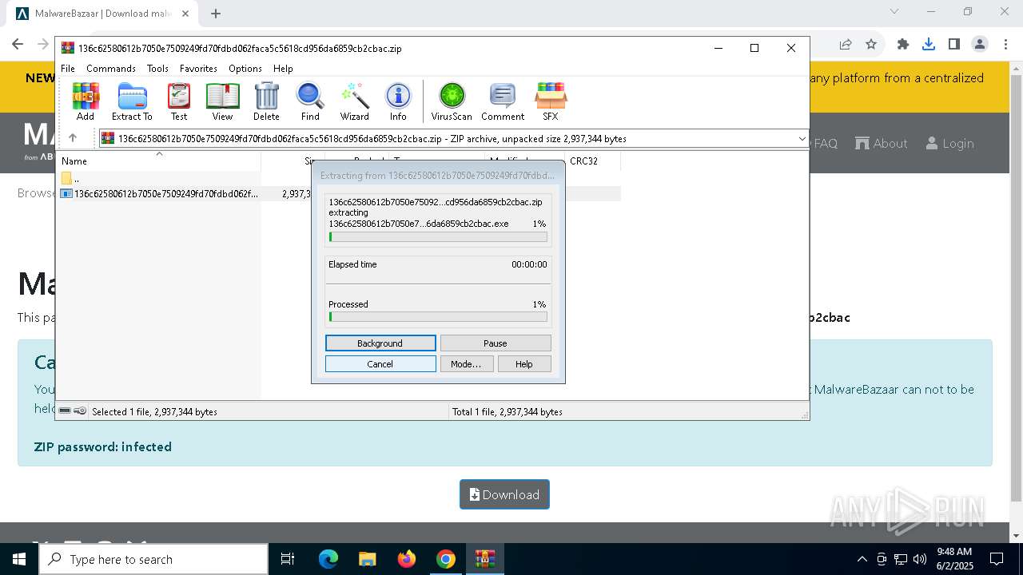Open Windows Start menu
The width and height of the screenshot is (1023, 575).
[x=18, y=559]
